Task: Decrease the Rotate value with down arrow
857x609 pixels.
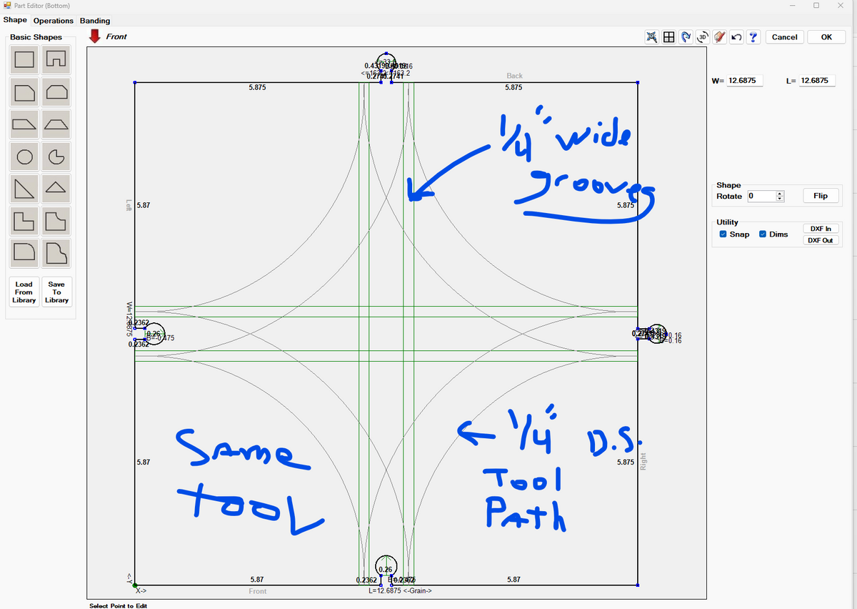Action: pos(780,199)
